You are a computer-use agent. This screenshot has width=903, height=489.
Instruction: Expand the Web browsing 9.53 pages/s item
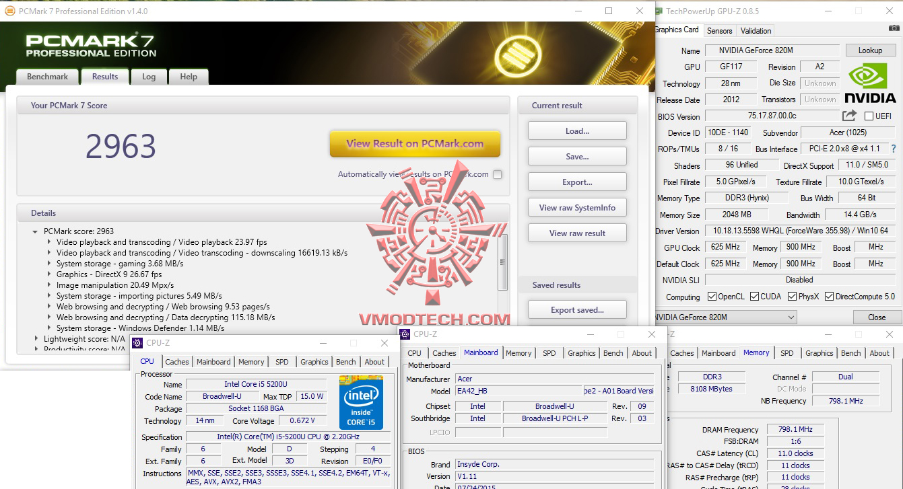pos(49,307)
